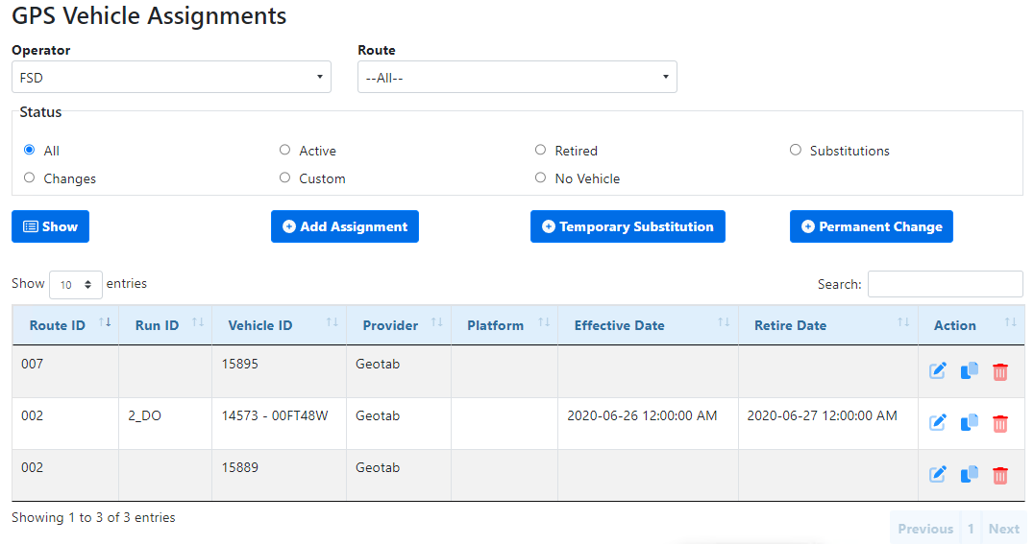Edit the Route 007 vehicle 15895 assignment
This screenshot has width=1034, height=544.
pos(938,371)
